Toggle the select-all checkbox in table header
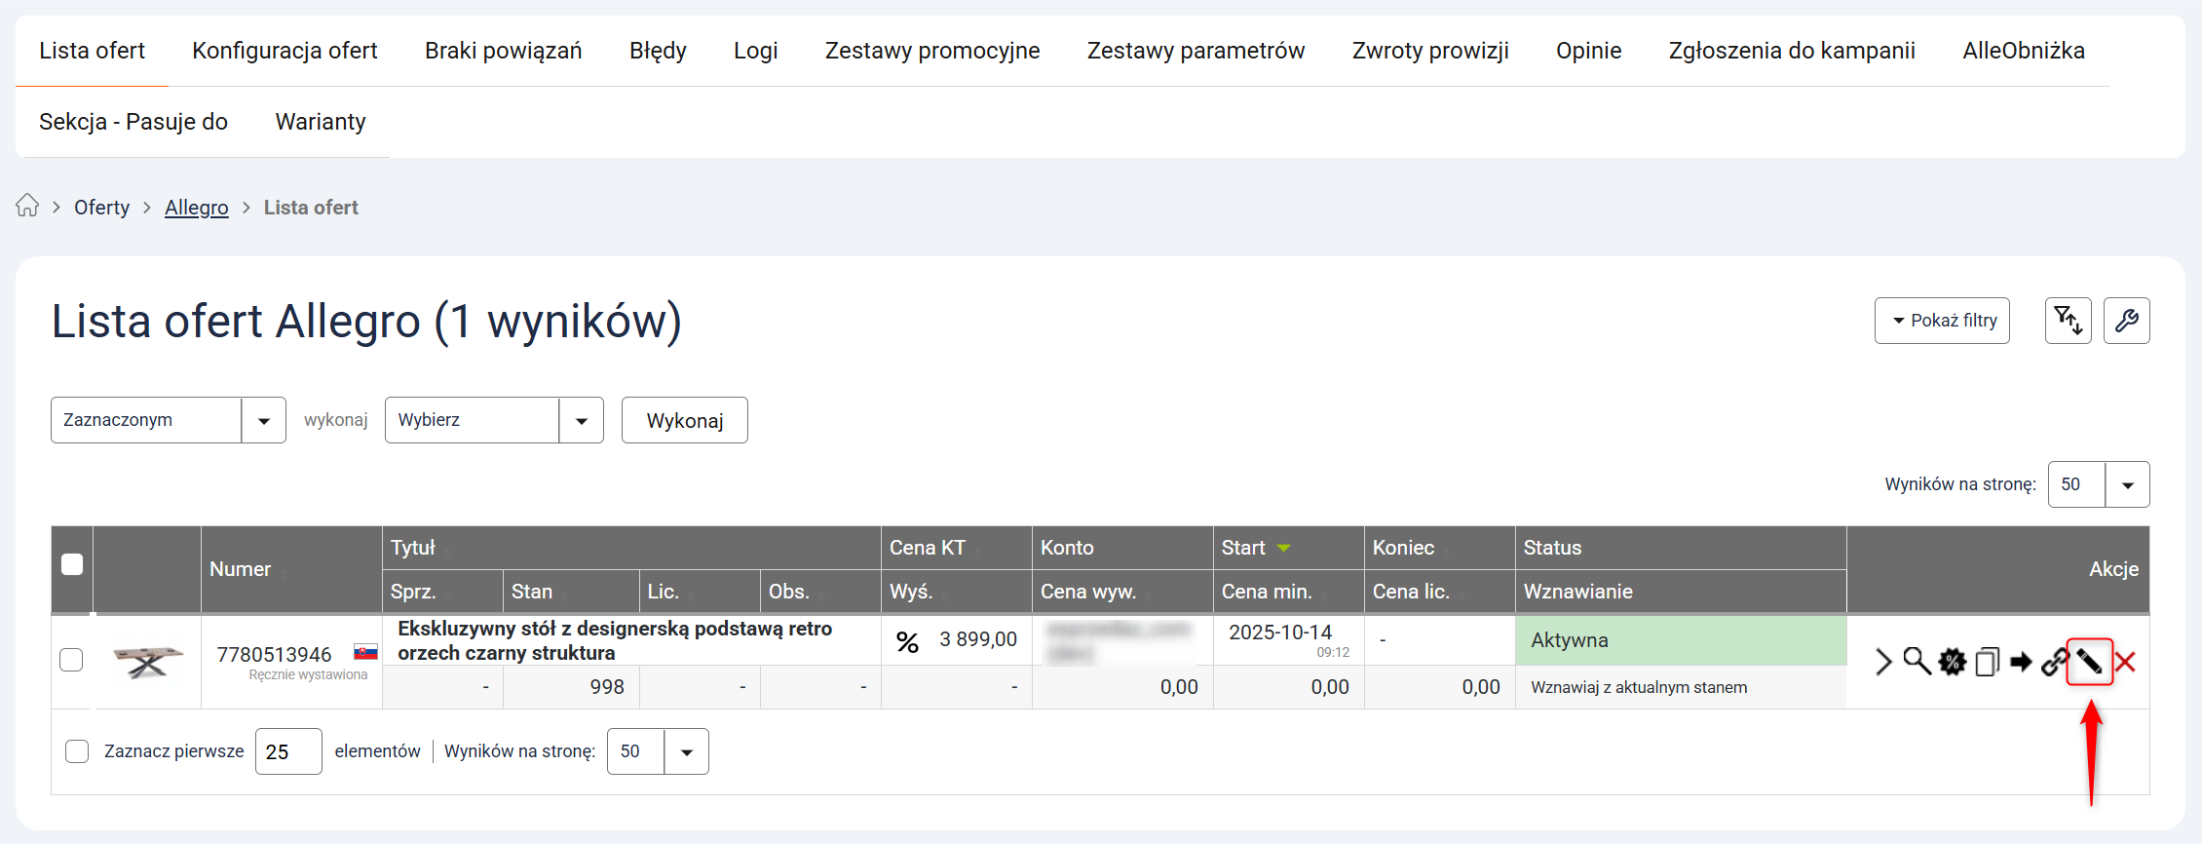This screenshot has width=2202, height=844. (x=72, y=564)
